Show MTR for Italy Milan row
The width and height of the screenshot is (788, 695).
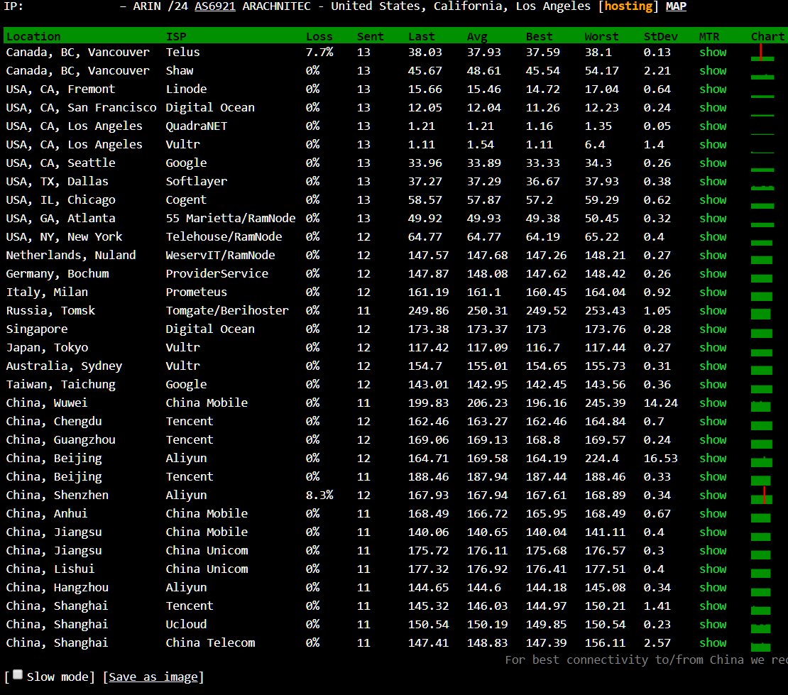(x=713, y=292)
